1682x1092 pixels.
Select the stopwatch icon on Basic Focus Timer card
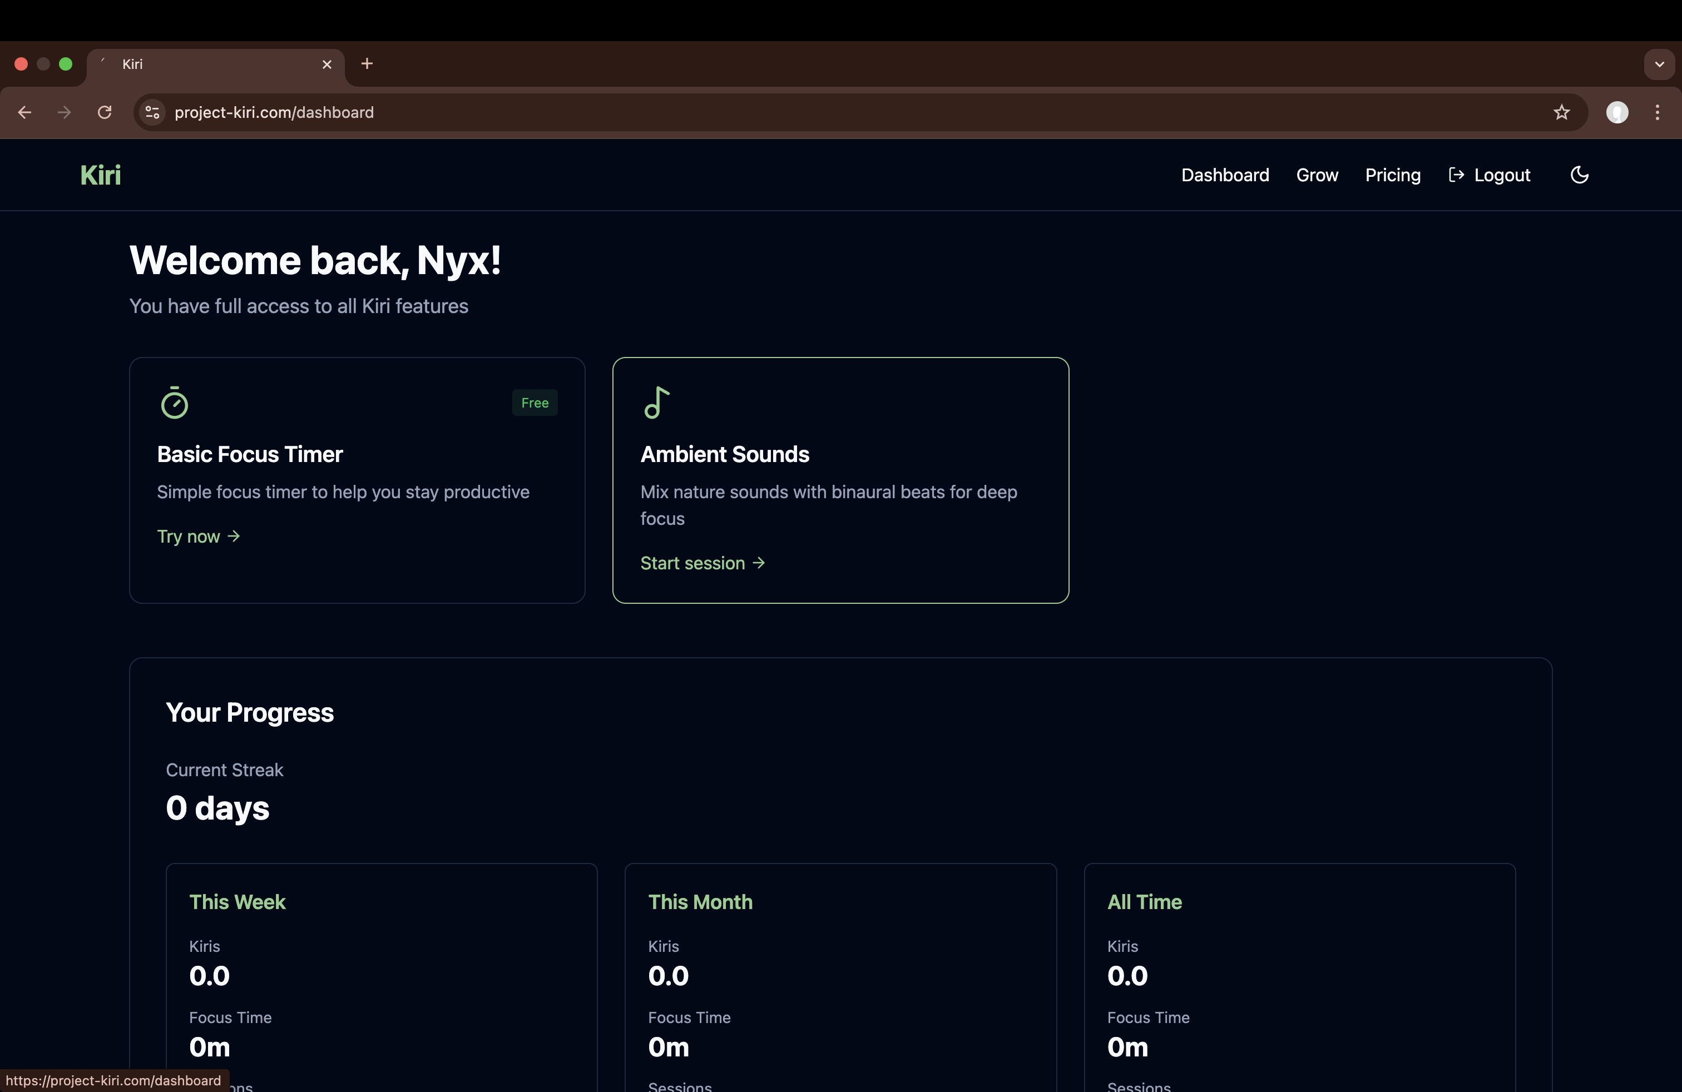(x=175, y=403)
